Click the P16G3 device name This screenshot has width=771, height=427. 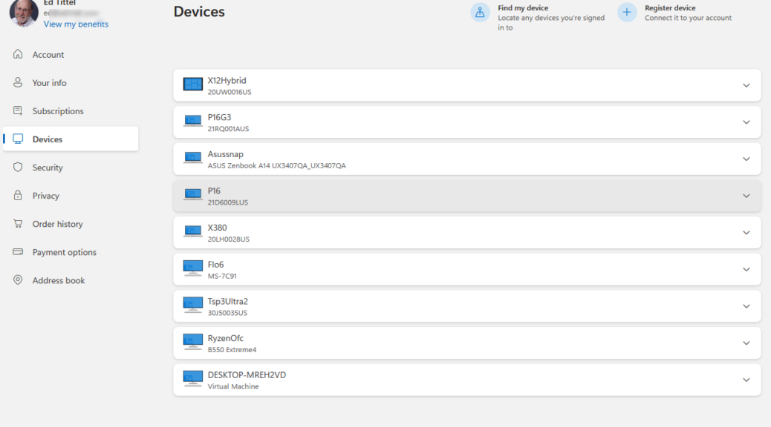coord(219,117)
